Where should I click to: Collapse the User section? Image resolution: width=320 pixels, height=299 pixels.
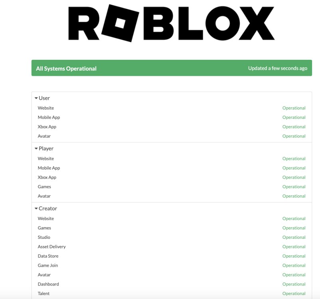point(37,98)
